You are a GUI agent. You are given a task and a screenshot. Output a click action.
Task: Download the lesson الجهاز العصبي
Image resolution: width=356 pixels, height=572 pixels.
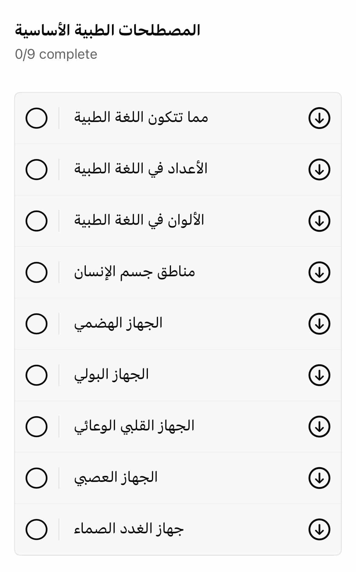pyautogui.click(x=319, y=478)
